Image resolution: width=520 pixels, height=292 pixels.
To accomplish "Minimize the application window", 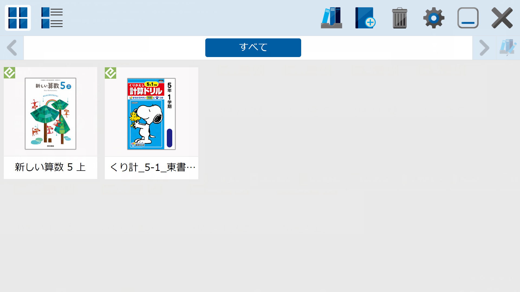I will point(468,18).
